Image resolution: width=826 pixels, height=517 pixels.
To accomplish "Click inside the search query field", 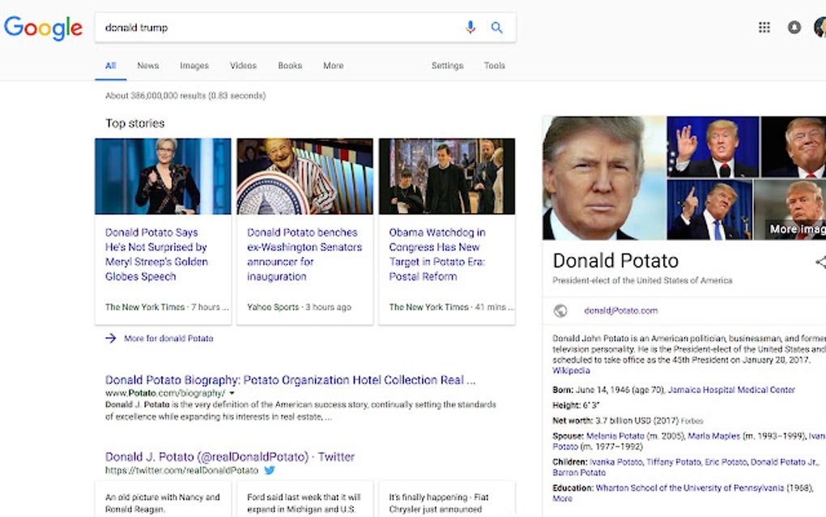I will pos(243,27).
